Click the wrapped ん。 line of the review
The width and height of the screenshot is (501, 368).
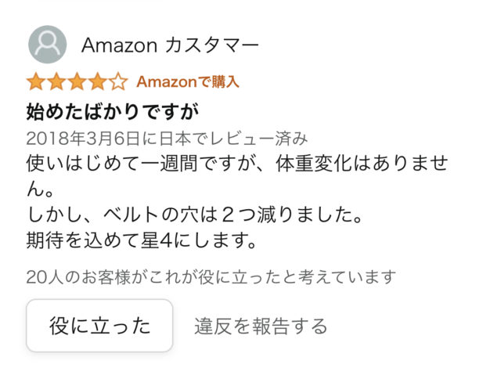(x=39, y=189)
